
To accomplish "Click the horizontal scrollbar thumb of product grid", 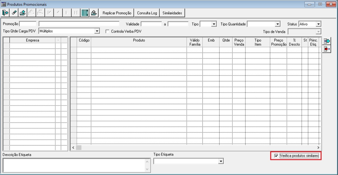I will [x=79, y=148].
